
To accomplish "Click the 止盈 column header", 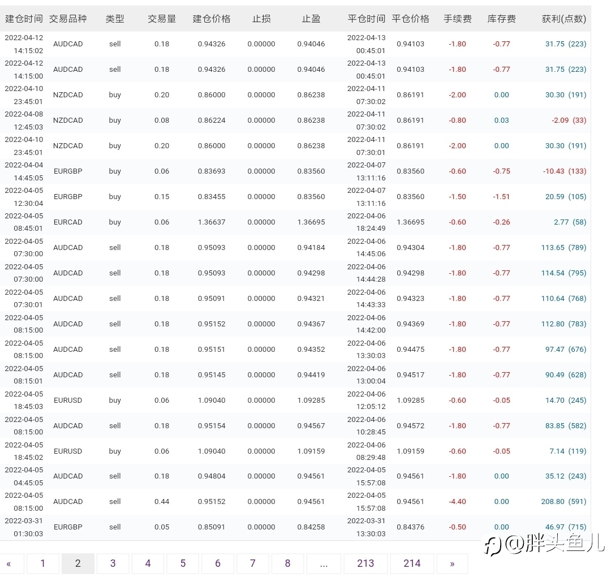I will (x=311, y=19).
